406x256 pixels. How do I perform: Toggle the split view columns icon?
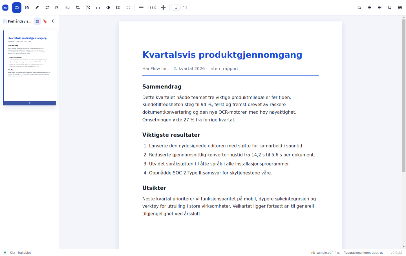pyautogui.click(x=118, y=8)
